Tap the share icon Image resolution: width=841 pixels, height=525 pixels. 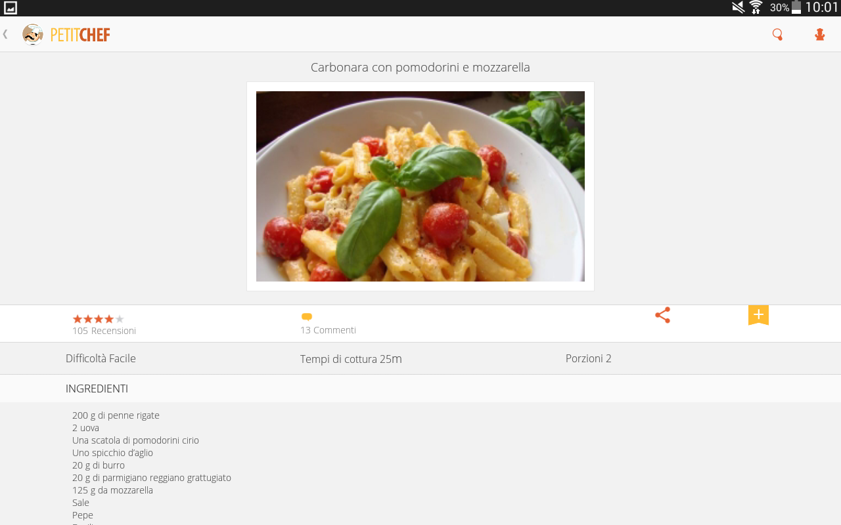click(x=662, y=315)
